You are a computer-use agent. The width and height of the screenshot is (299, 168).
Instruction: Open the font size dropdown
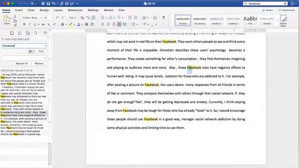click(53, 18)
